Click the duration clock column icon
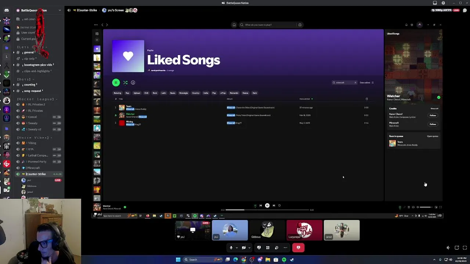This screenshot has height=264, width=470. (366, 99)
